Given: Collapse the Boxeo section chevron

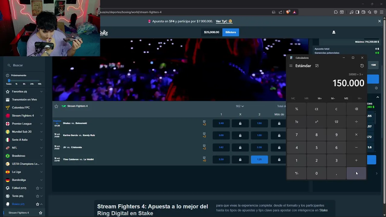Looking at the screenshot, I should click(41, 204).
